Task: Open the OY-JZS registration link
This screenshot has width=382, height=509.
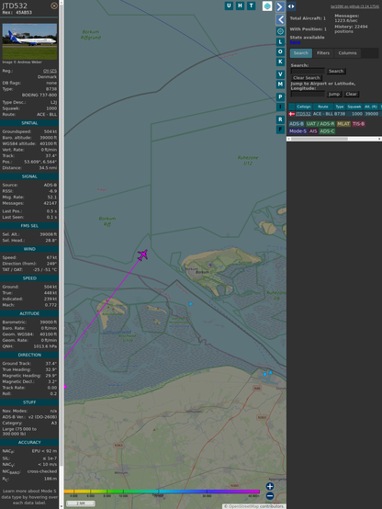Action: click(50, 71)
